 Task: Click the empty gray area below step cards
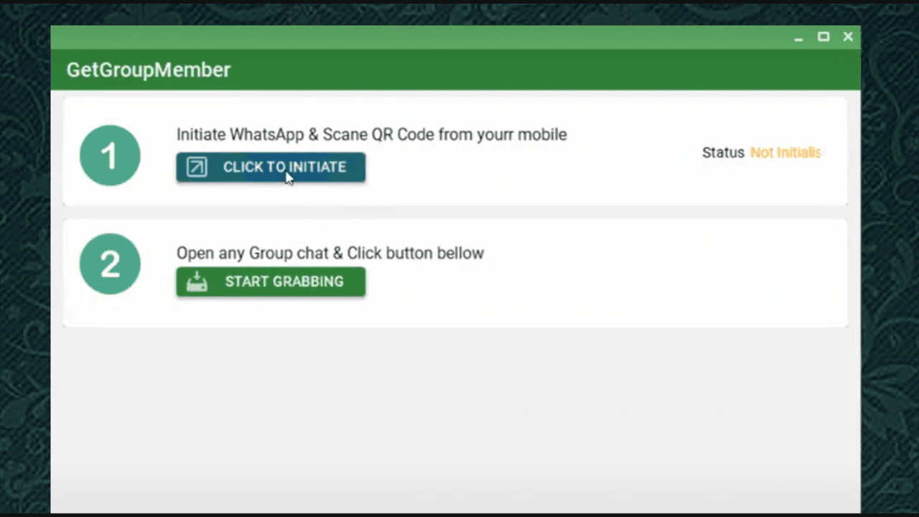(456, 416)
